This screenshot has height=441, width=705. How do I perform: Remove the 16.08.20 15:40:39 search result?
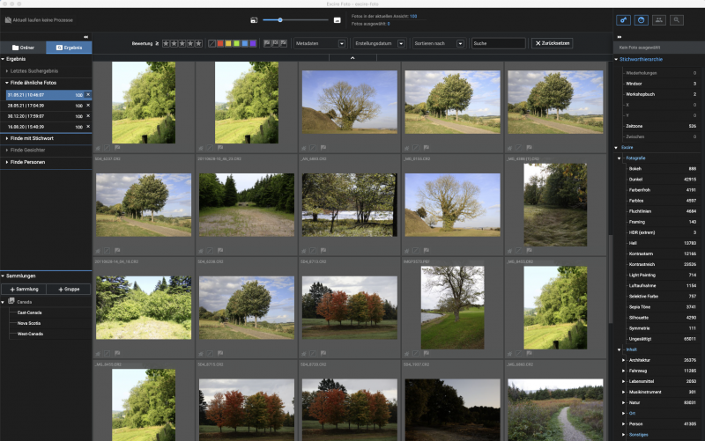coord(88,127)
